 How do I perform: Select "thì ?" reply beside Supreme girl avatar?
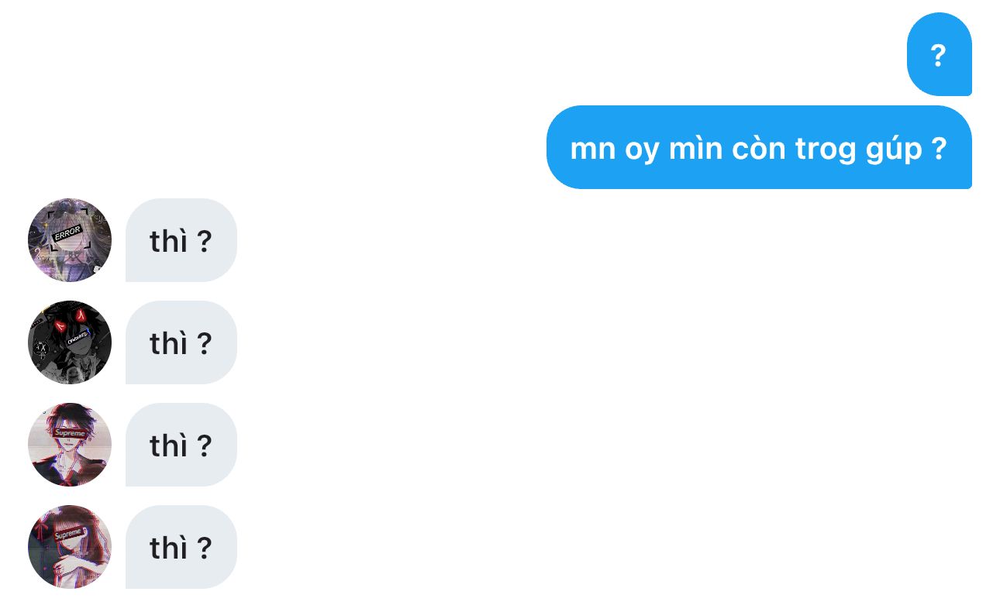click(181, 547)
